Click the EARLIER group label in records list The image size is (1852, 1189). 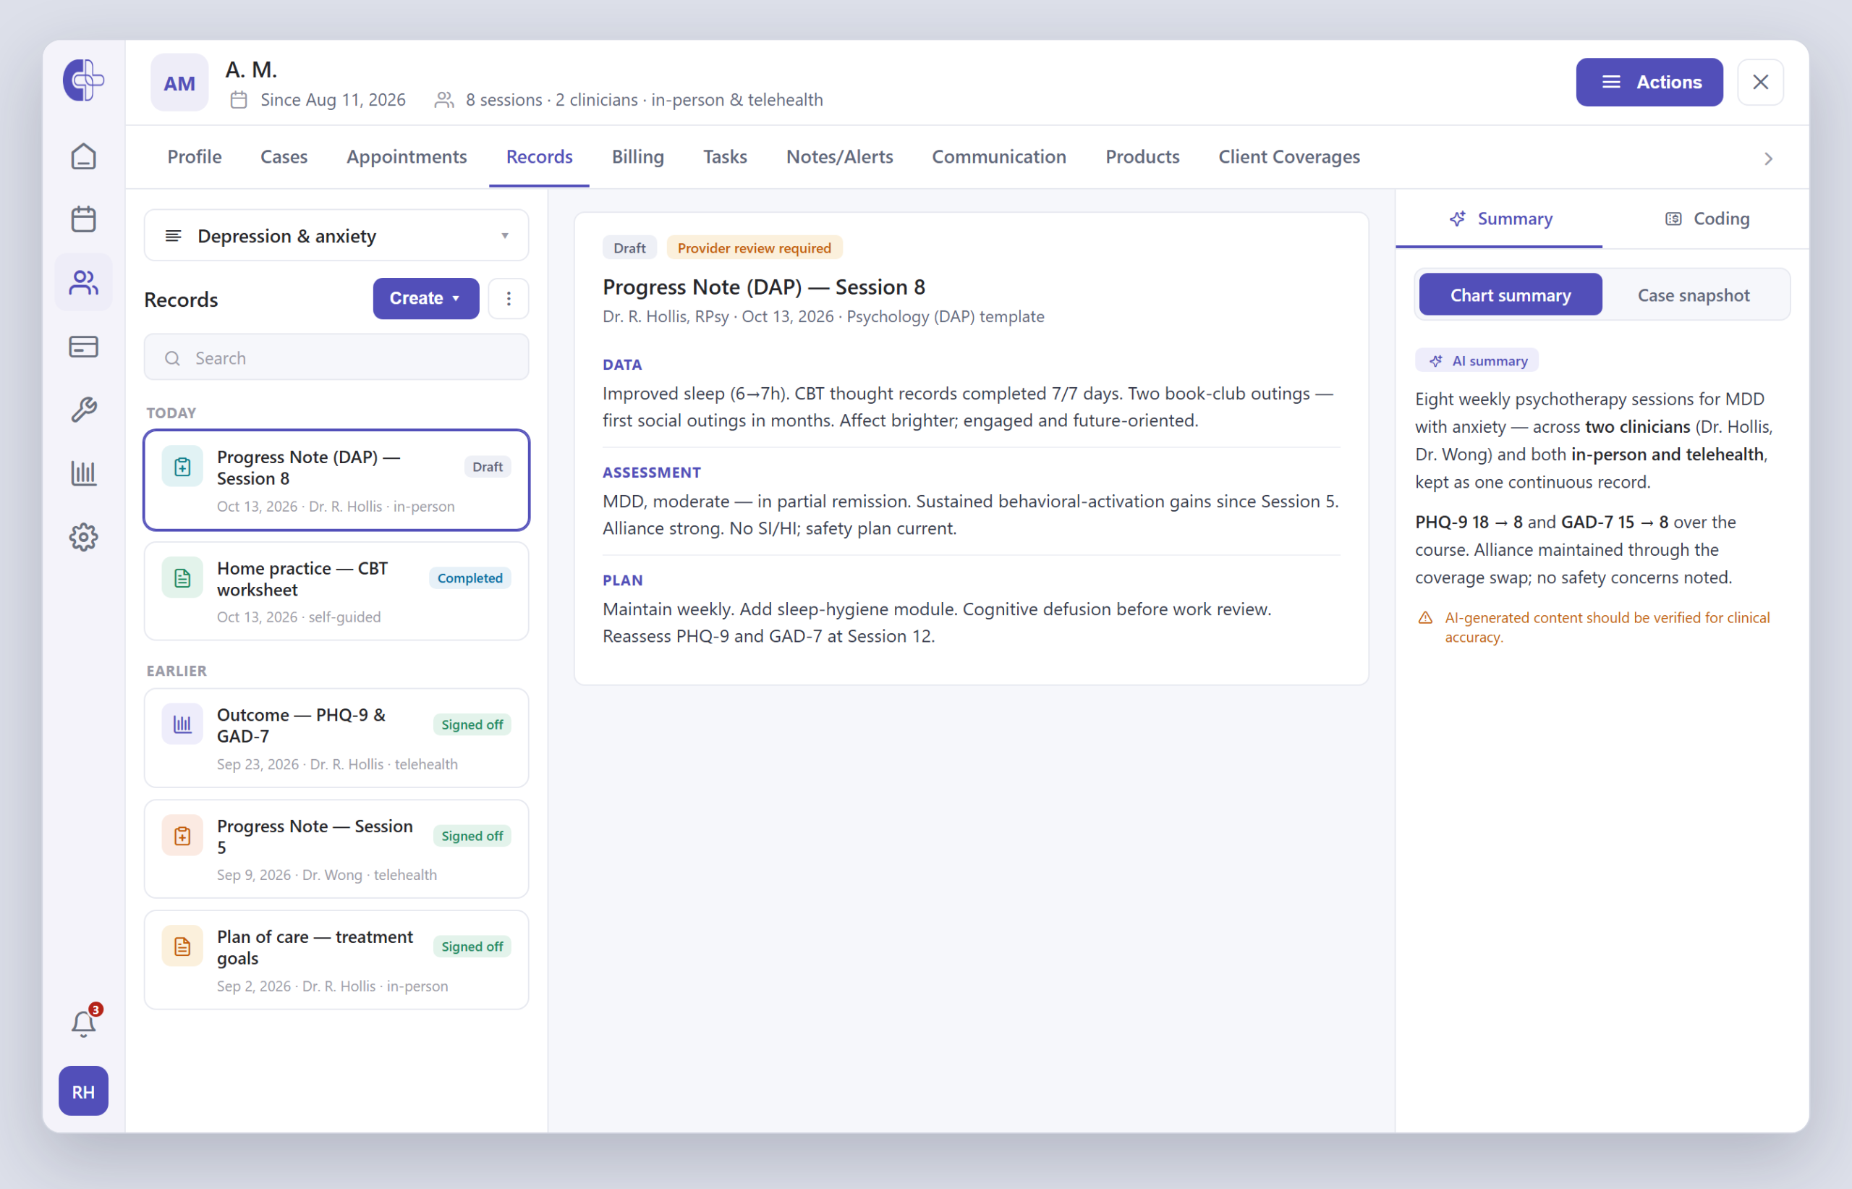pyautogui.click(x=177, y=671)
